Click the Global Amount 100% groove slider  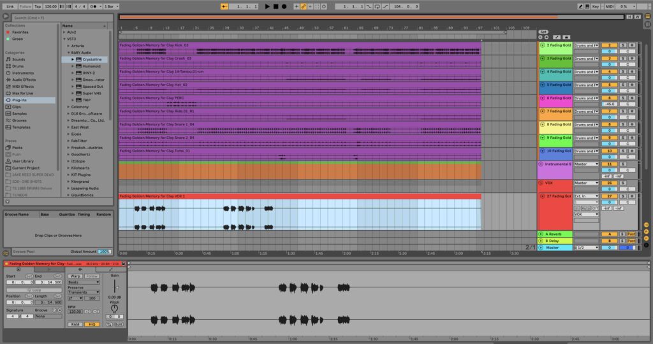pos(105,252)
